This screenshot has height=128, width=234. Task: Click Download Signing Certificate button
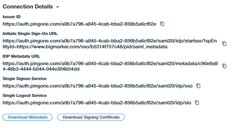click(91, 117)
